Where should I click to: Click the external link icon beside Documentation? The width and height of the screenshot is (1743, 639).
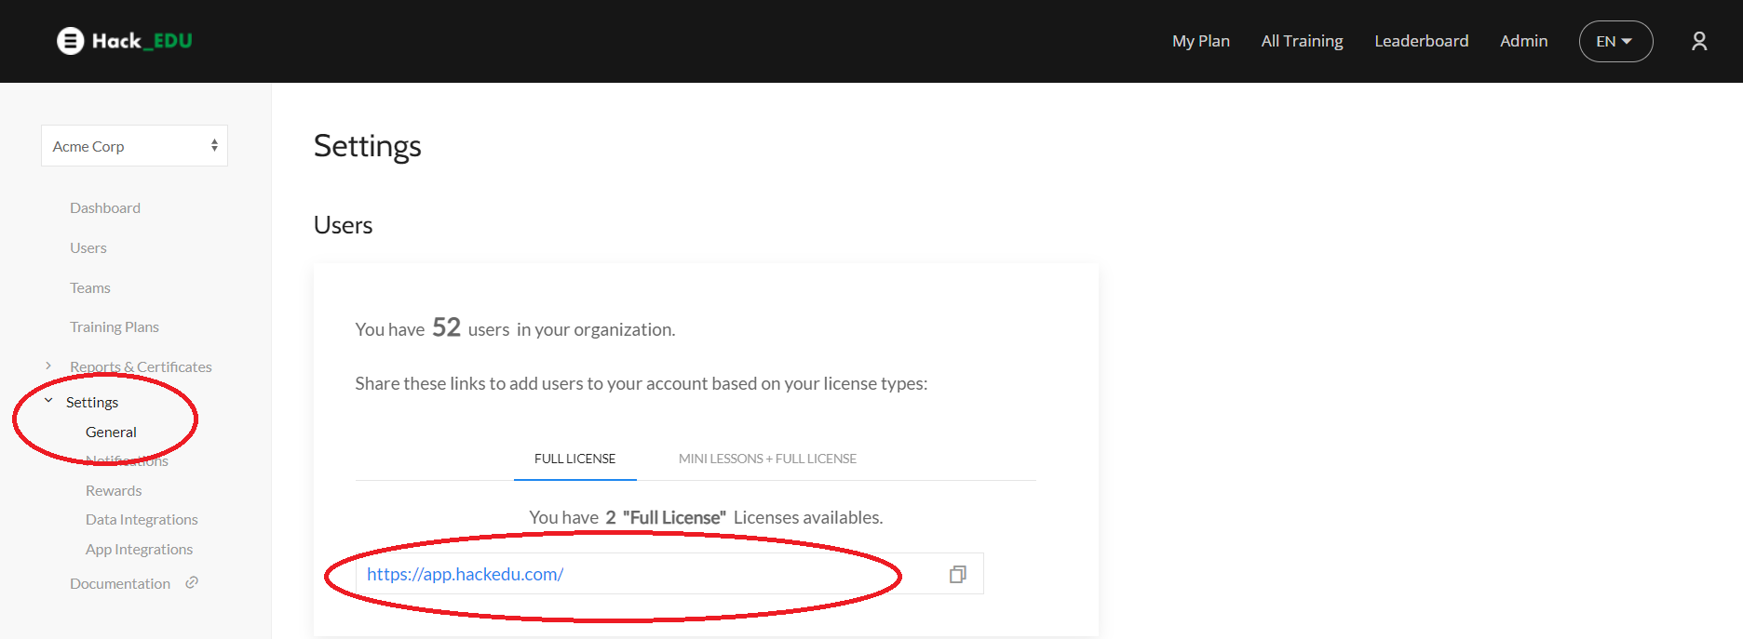click(192, 583)
